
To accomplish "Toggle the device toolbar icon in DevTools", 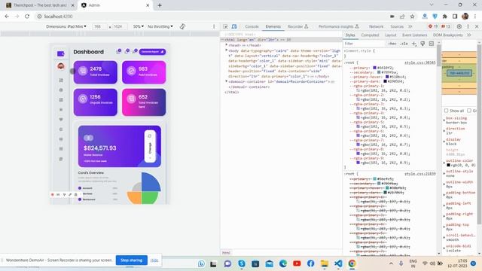I will [x=234, y=26].
